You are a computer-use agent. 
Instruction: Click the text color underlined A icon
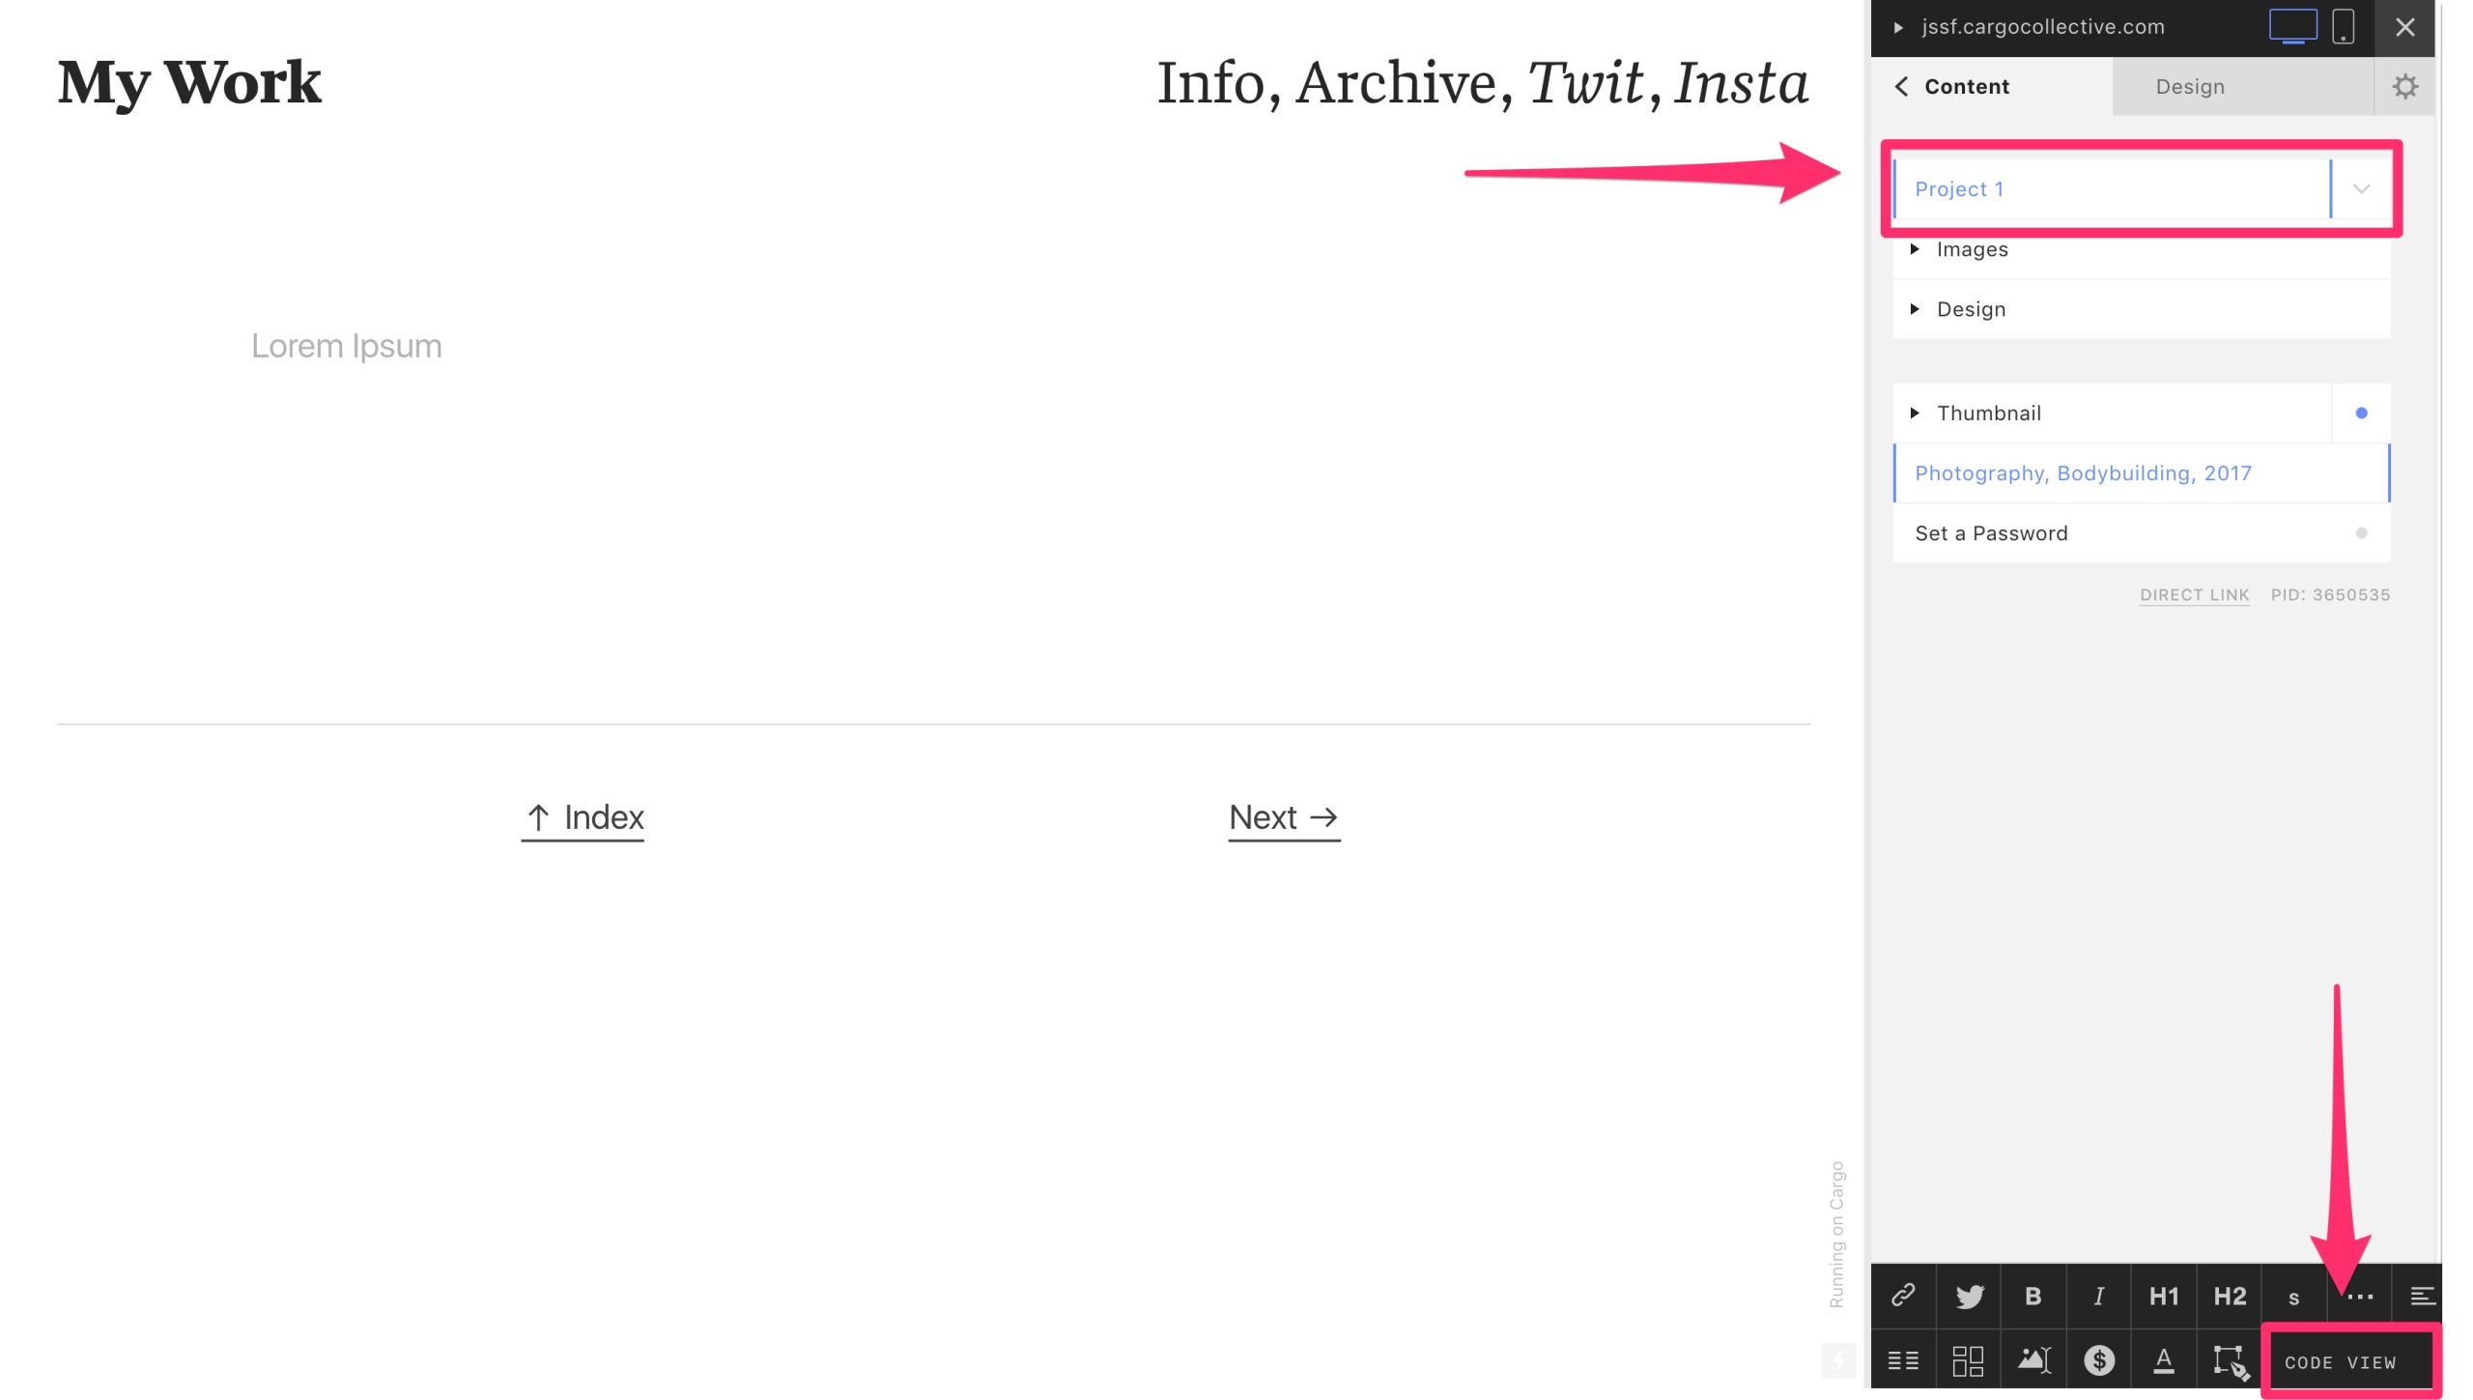click(2164, 1360)
